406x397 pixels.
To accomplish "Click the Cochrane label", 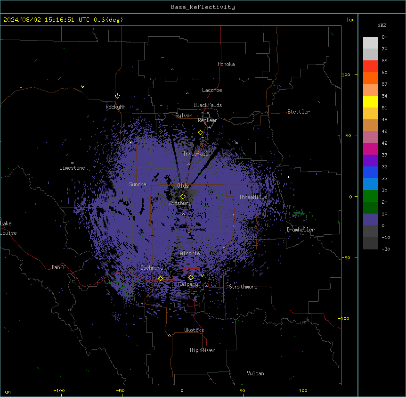I will click(152, 268).
